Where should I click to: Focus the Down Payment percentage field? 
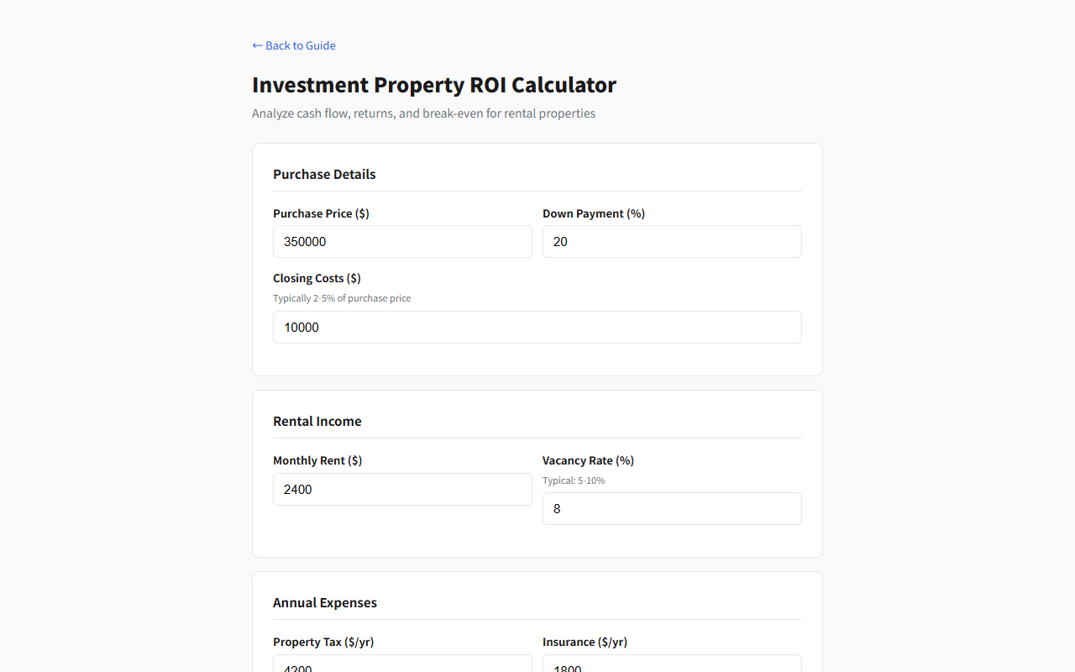(672, 242)
